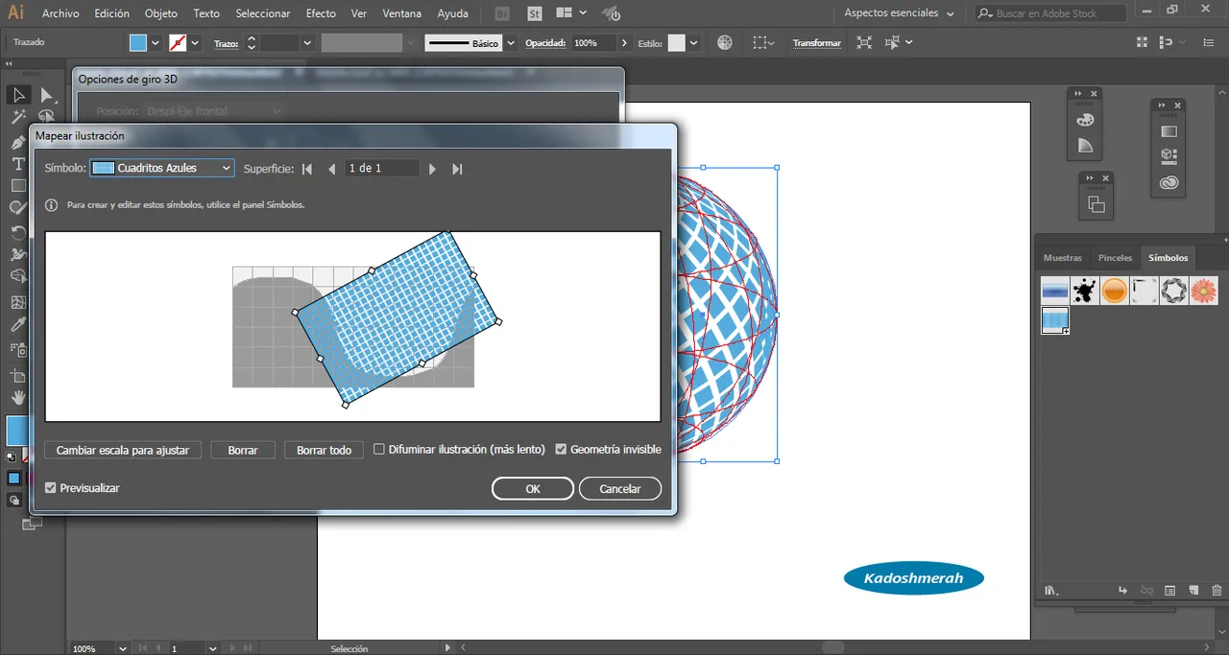
Task: Go to next surface arrow
Action: [432, 169]
